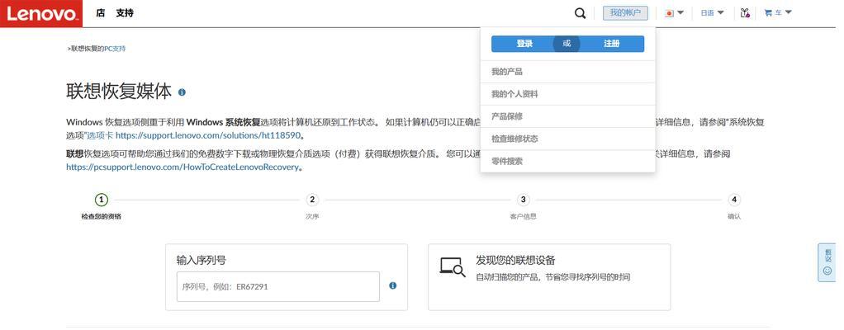Viewport: 844px width, 330px height.
Task: Follow the PC支持 breadcrumb link
Action: coord(115,49)
